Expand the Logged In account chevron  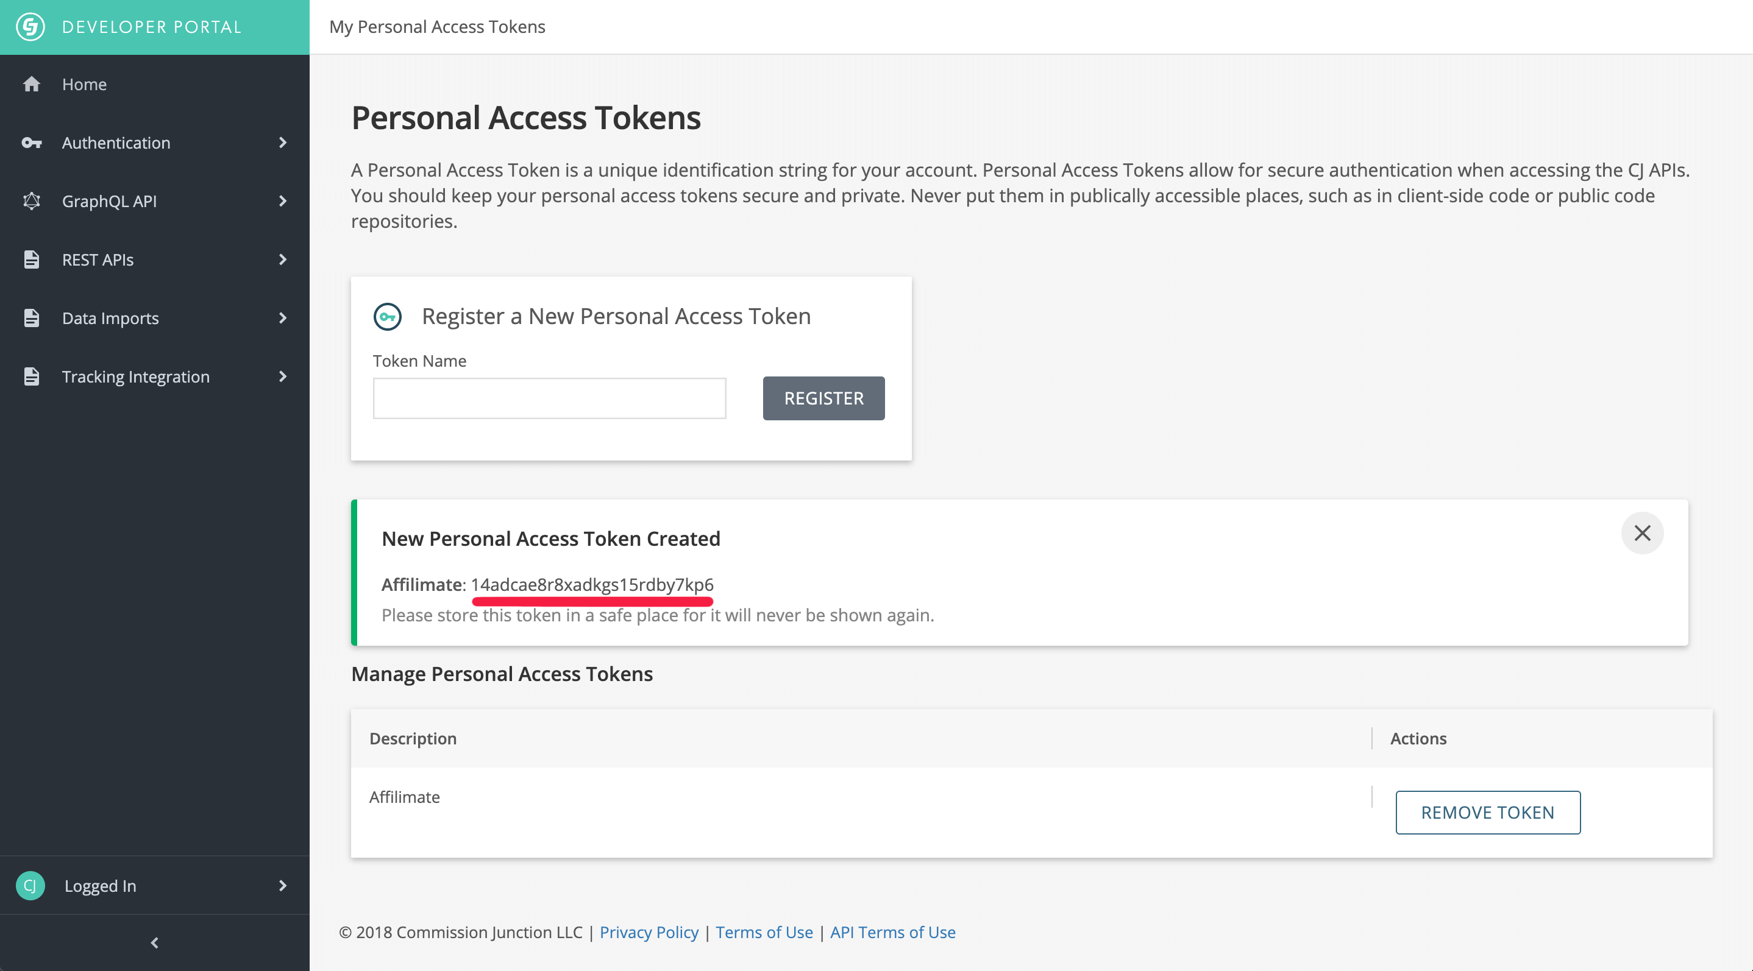tap(282, 885)
